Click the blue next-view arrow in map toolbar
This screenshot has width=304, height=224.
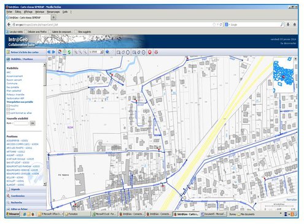[53, 52]
